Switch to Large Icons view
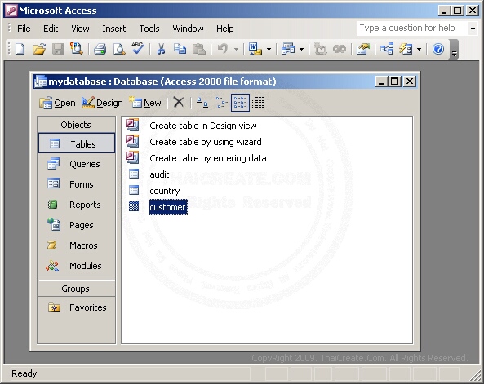The height and width of the screenshot is (384, 484). (x=202, y=102)
